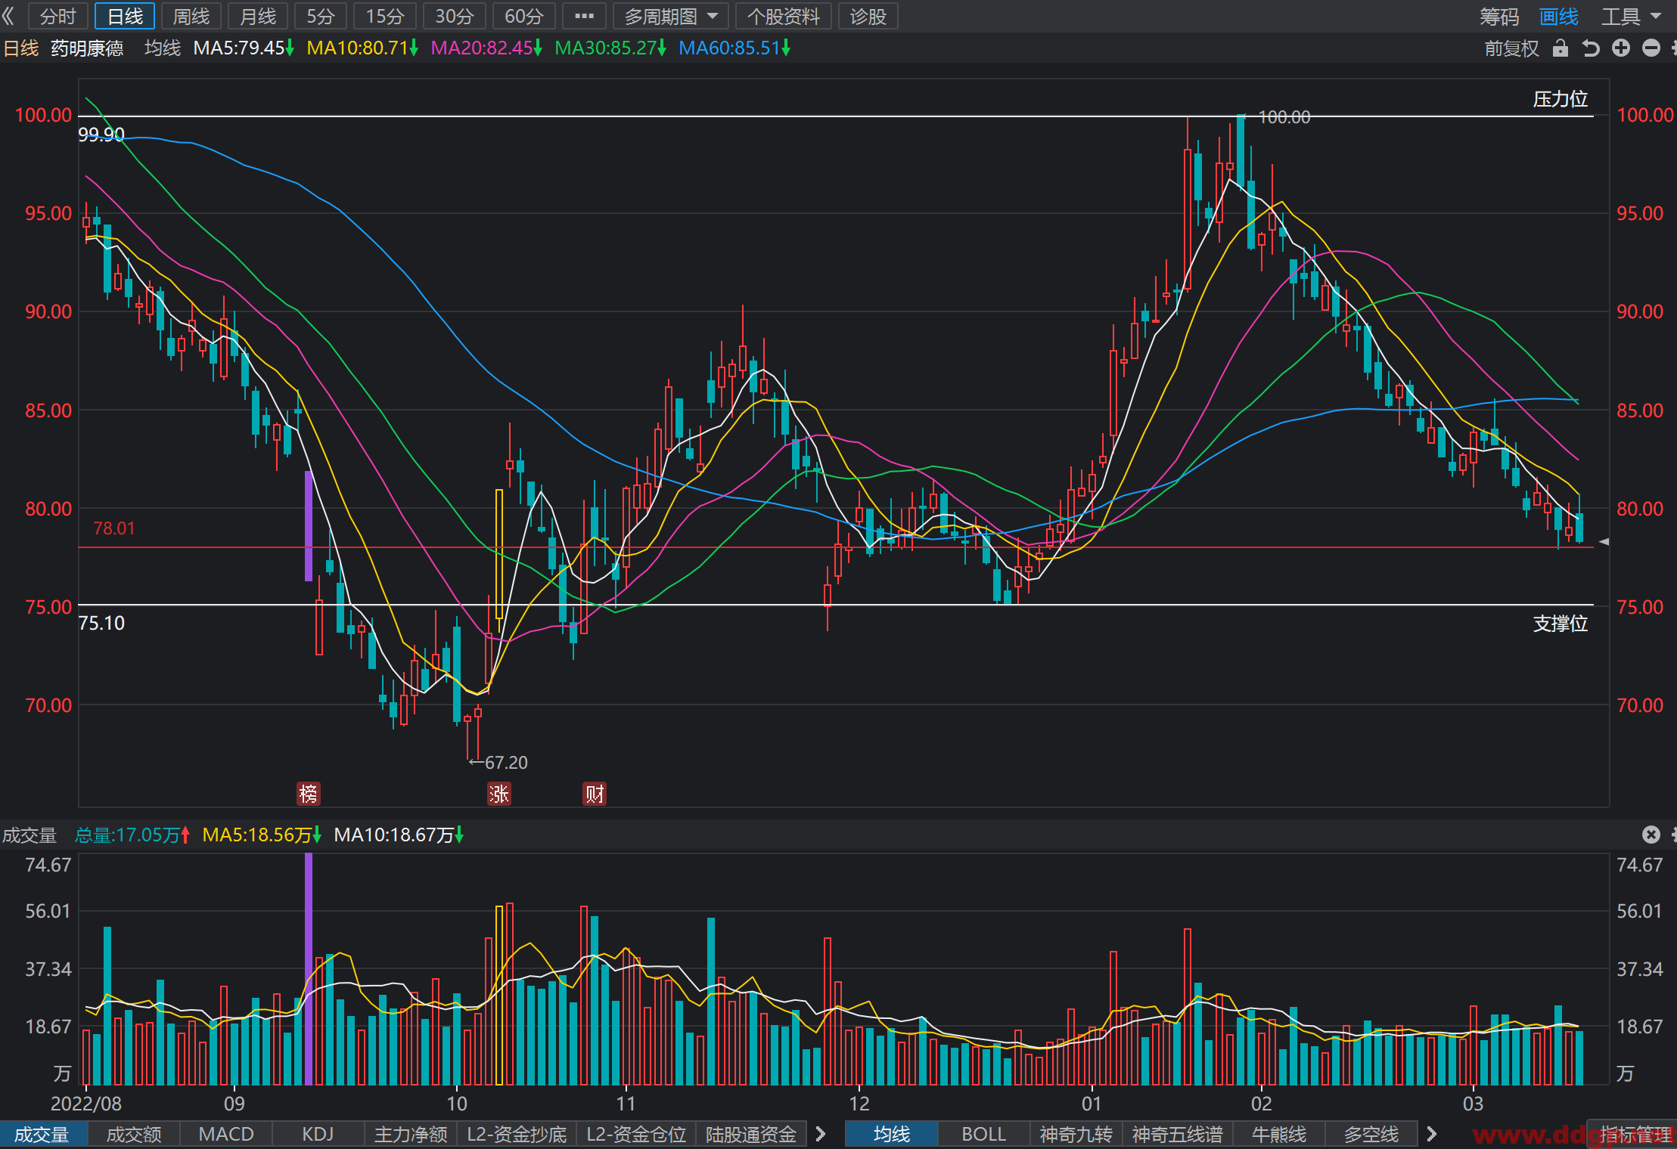Open the 多周期图 dropdown

(670, 16)
